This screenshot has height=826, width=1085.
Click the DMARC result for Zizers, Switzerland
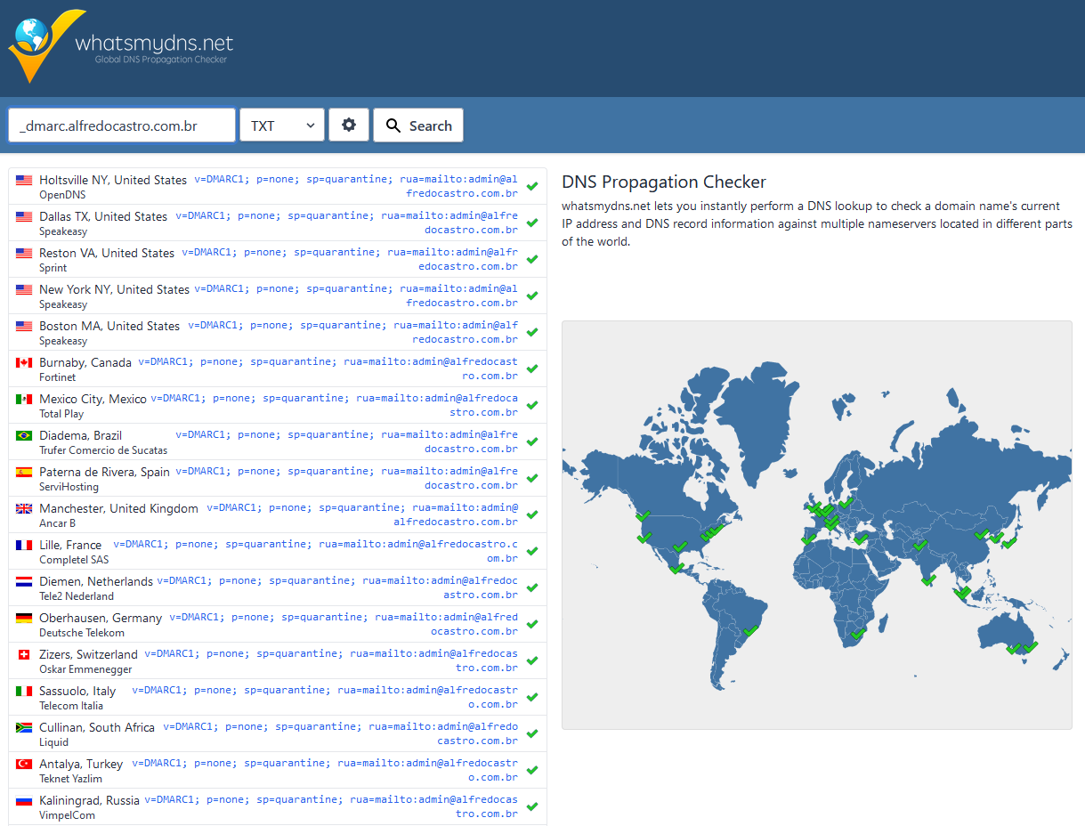(331, 660)
